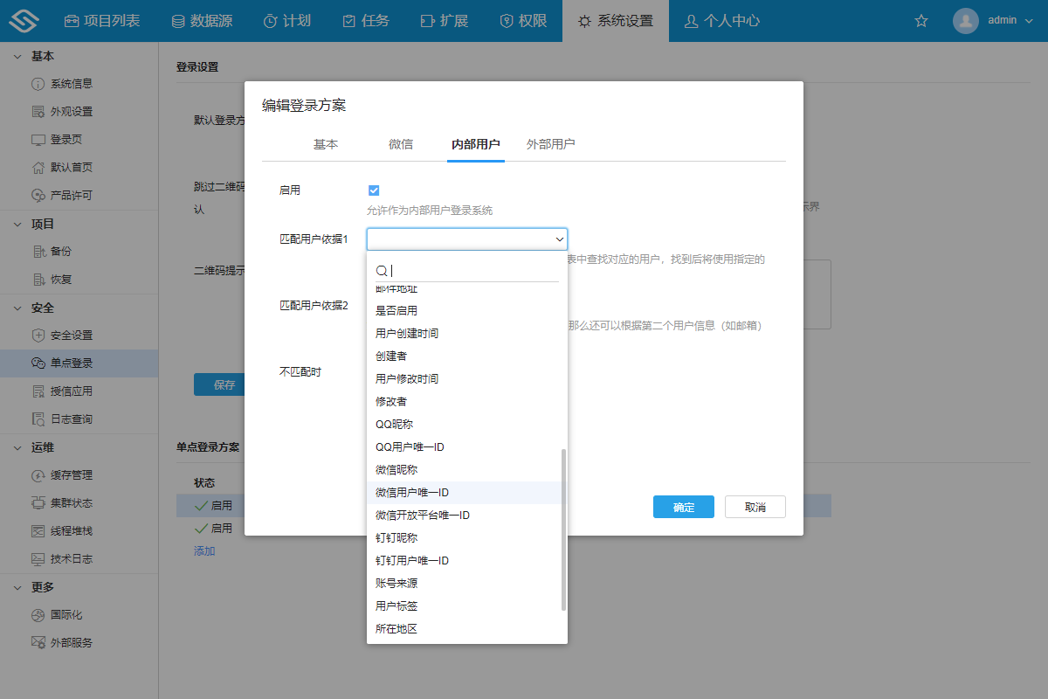Click the 确定 button
The image size is (1048, 699).
click(x=683, y=507)
